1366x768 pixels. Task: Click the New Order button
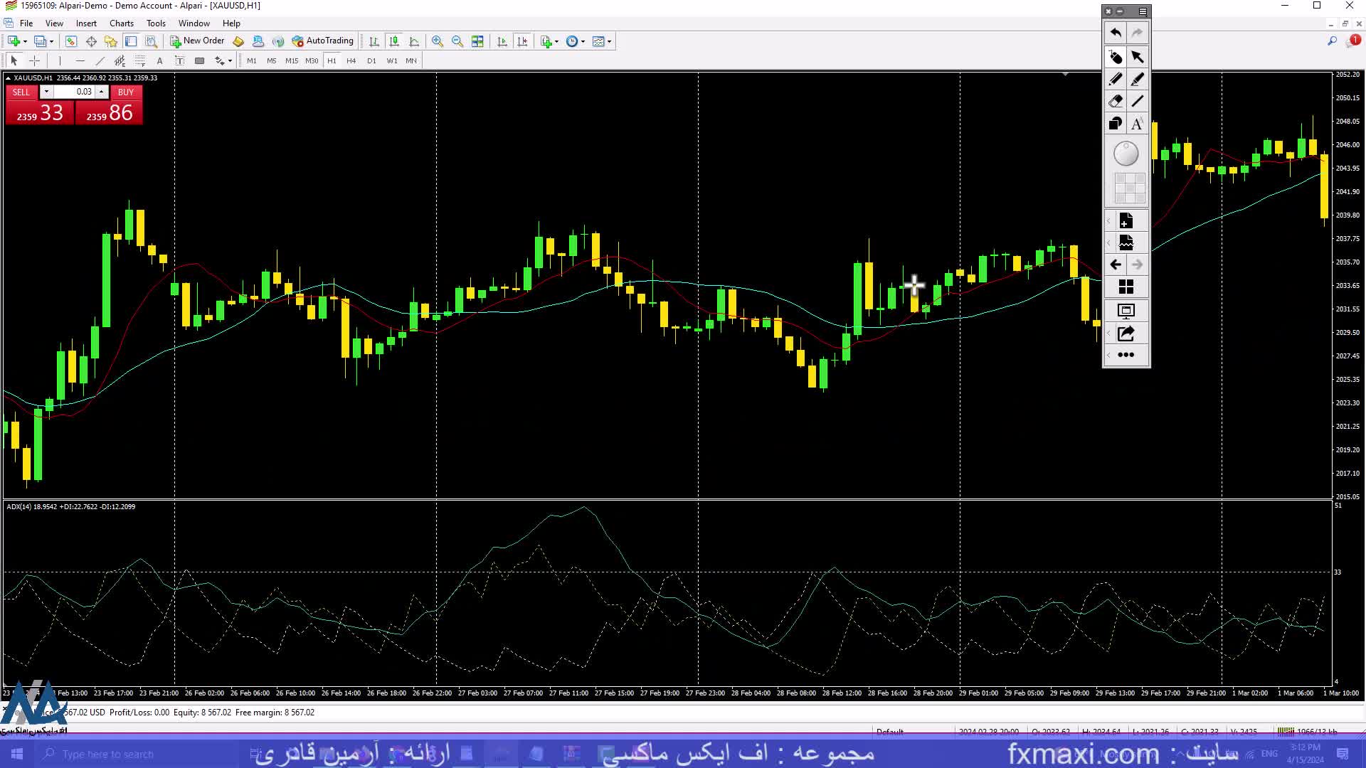click(x=196, y=41)
